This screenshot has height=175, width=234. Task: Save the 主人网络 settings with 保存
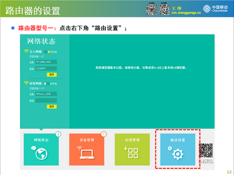pyautogui.click(x=51, y=75)
